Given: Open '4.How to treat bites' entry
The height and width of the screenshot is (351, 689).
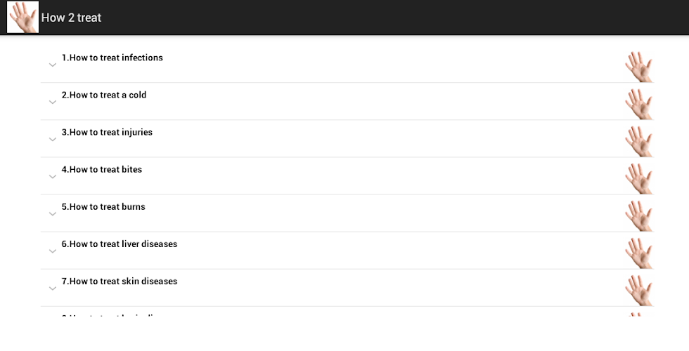Looking at the screenshot, I should 102,169.
